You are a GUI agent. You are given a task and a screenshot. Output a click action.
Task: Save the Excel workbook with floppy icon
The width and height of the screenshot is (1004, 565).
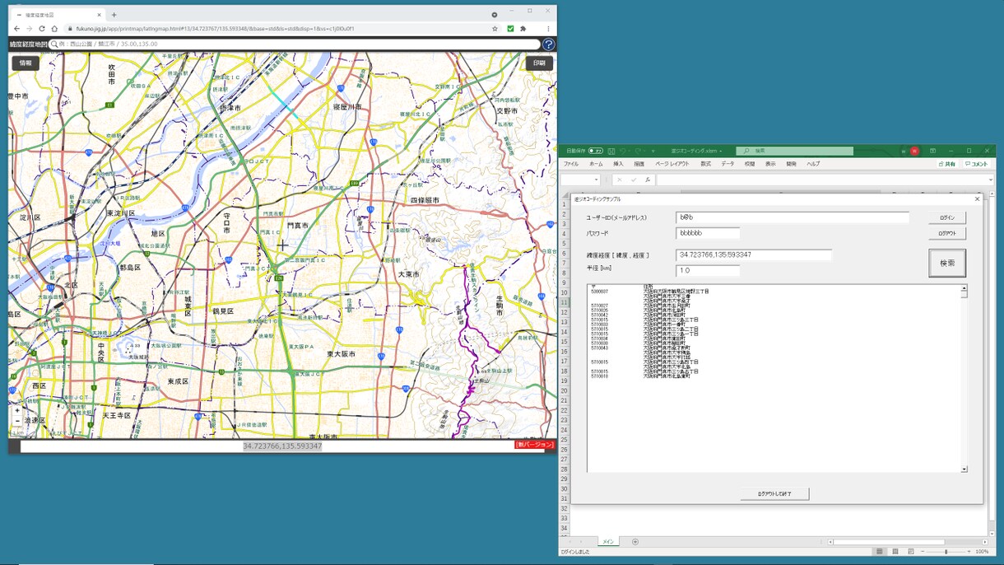click(x=611, y=152)
